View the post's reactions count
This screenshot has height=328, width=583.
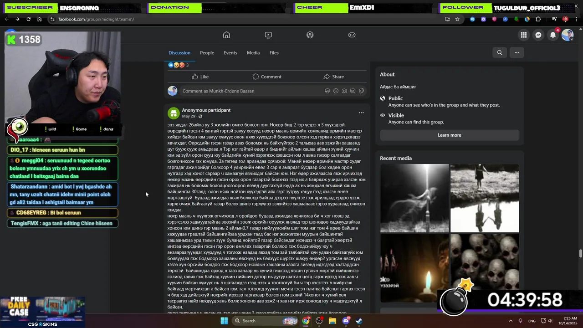[187, 65]
